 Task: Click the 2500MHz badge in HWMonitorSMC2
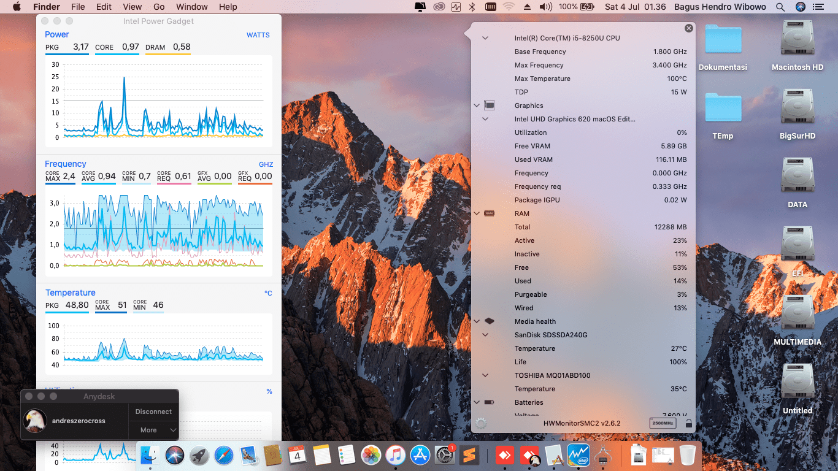coord(664,423)
